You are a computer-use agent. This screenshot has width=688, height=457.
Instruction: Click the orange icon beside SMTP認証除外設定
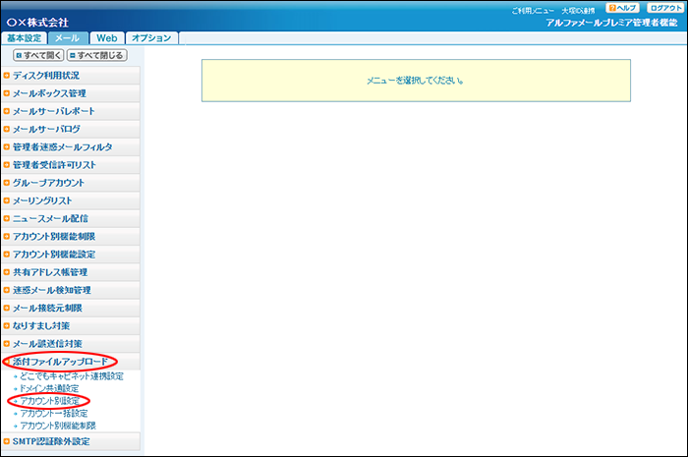[x=7, y=442]
